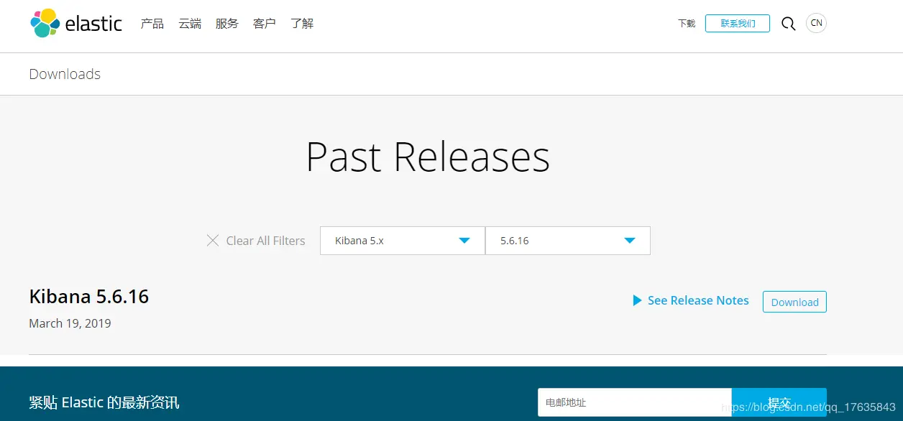Open the 产品 menu
The height and width of the screenshot is (421, 903).
pos(152,24)
